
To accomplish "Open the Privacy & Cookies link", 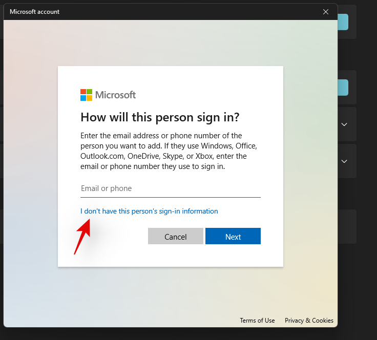I will click(309, 321).
